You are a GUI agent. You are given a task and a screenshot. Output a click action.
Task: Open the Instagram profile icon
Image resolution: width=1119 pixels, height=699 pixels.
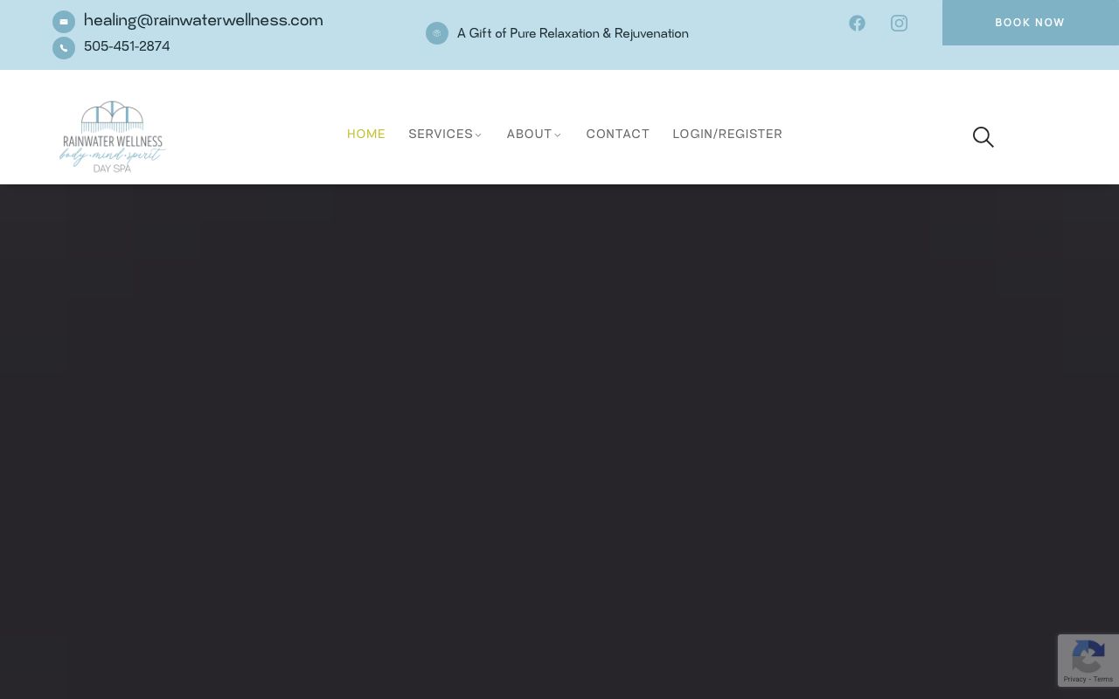899,24
